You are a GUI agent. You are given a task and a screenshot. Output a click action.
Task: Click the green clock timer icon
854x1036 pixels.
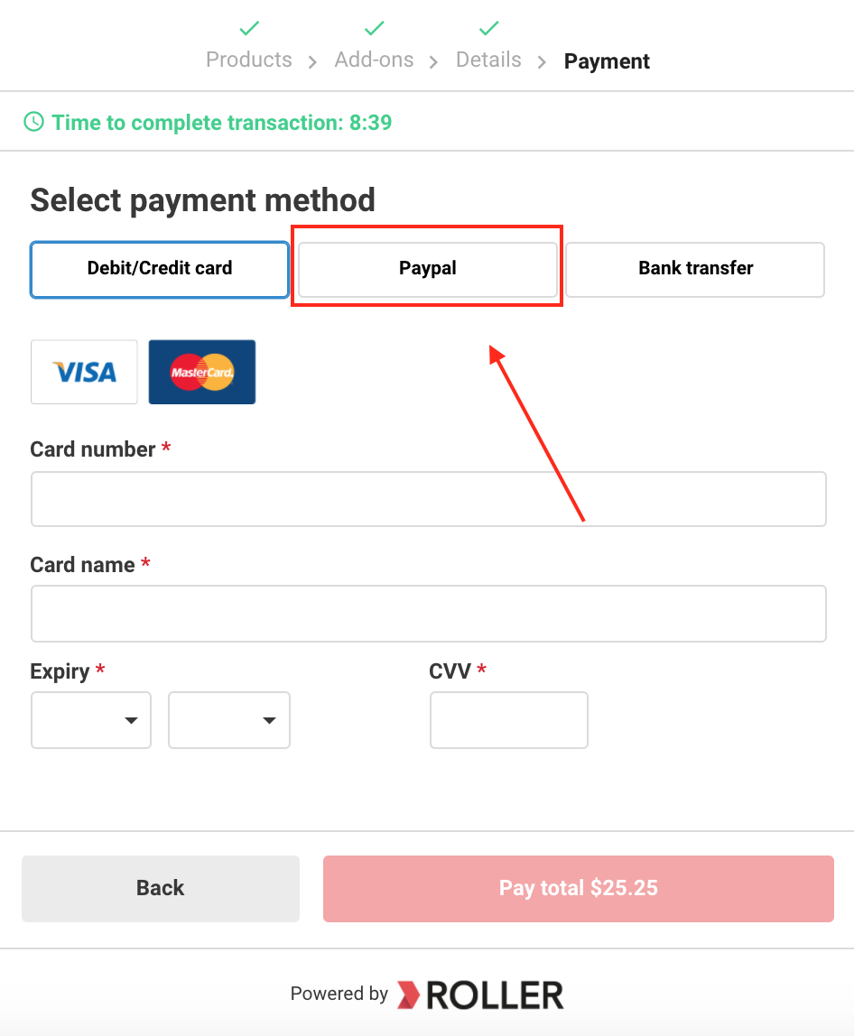point(33,122)
